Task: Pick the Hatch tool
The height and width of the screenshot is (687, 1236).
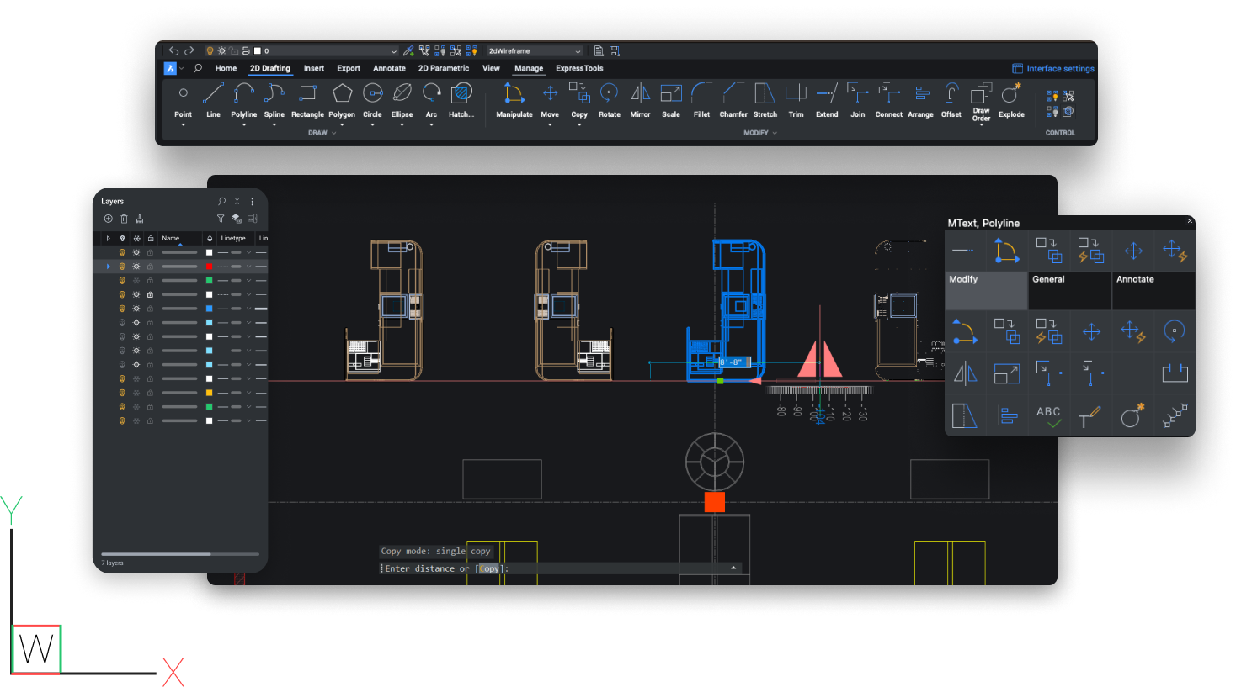Action: [461, 94]
